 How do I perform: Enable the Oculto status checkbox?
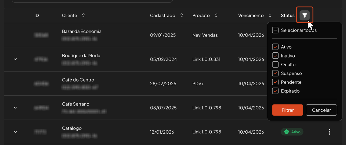point(275,65)
